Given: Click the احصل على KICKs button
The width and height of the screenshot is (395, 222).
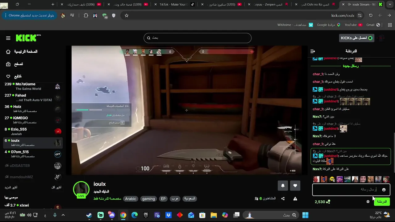Looking at the screenshot, I should (356, 38).
